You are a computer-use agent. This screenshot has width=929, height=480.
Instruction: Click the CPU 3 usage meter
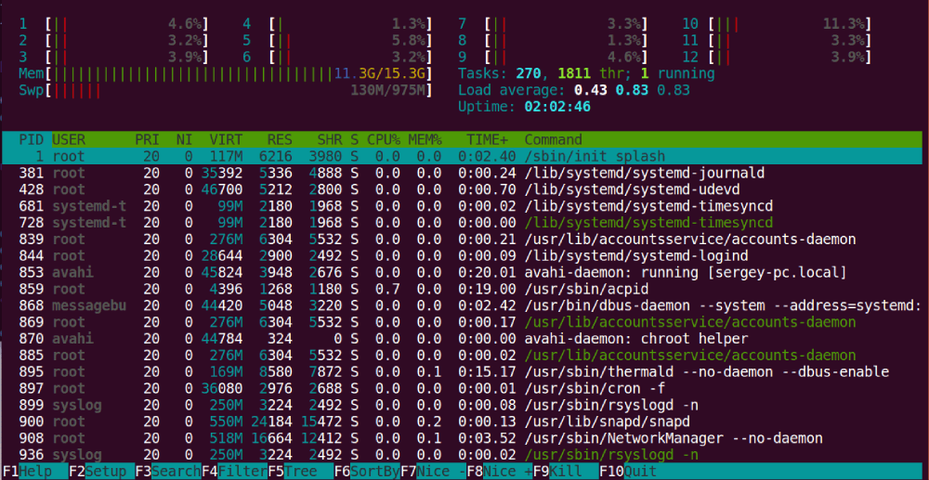pyautogui.click(x=113, y=58)
